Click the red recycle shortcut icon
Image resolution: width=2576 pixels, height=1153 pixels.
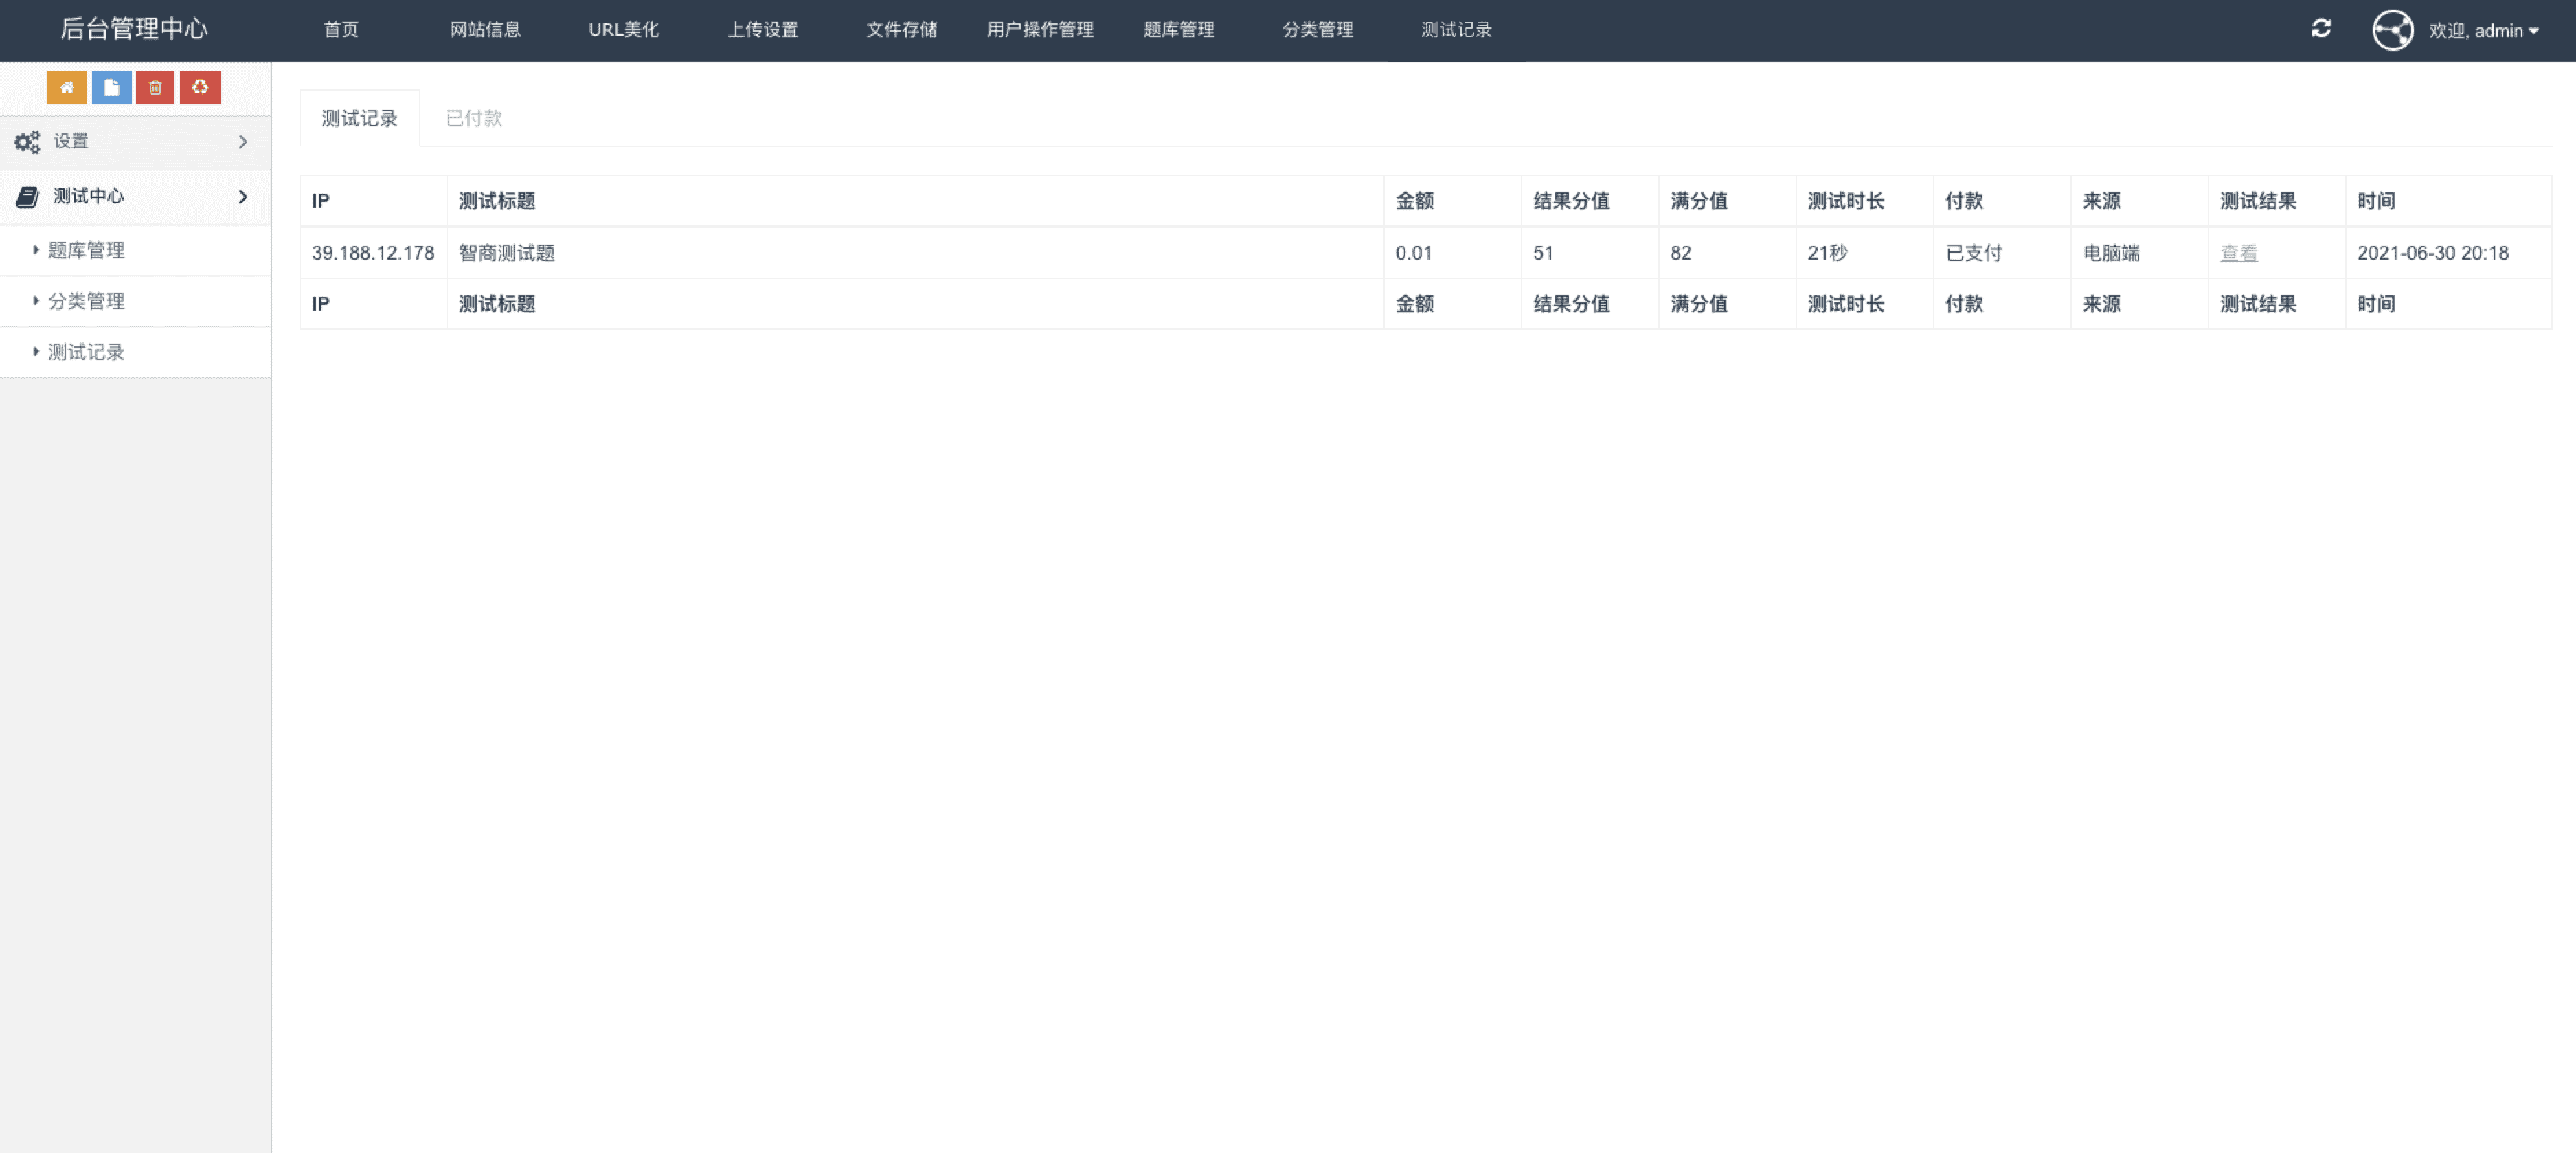click(x=200, y=88)
